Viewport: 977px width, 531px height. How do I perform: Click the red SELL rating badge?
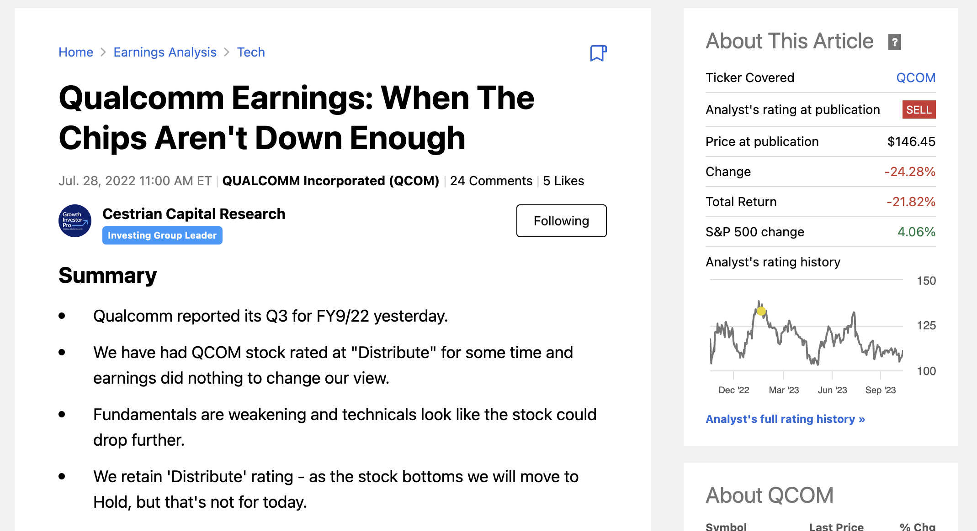(x=918, y=109)
